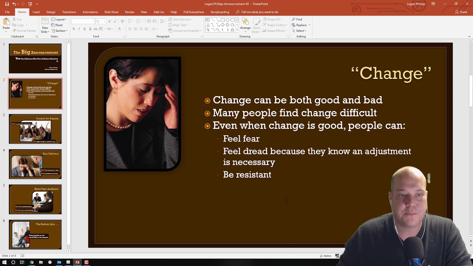Choose the isosceles triangle shape
The width and height of the screenshot is (473, 266).
click(208, 25)
